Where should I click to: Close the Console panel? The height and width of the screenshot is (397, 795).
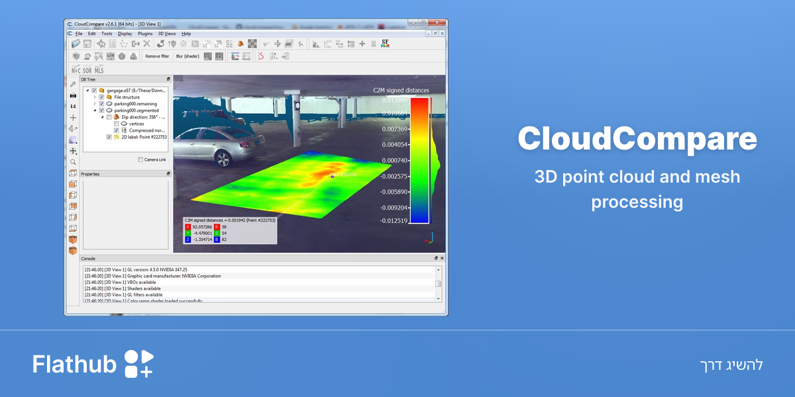coord(442,259)
